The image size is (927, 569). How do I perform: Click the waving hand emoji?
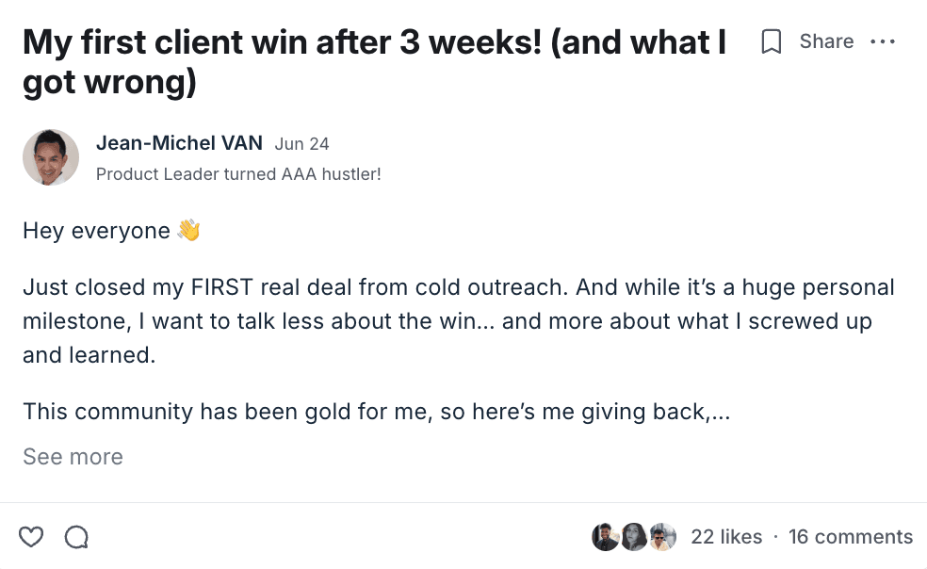188,231
